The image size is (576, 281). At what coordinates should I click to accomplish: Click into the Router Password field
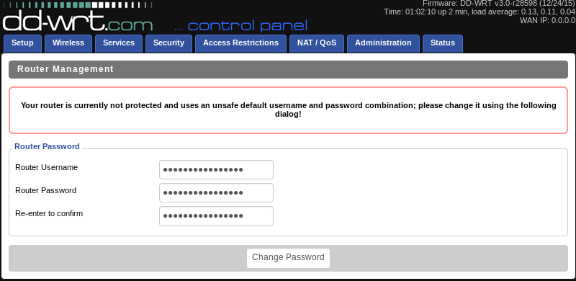(217, 192)
